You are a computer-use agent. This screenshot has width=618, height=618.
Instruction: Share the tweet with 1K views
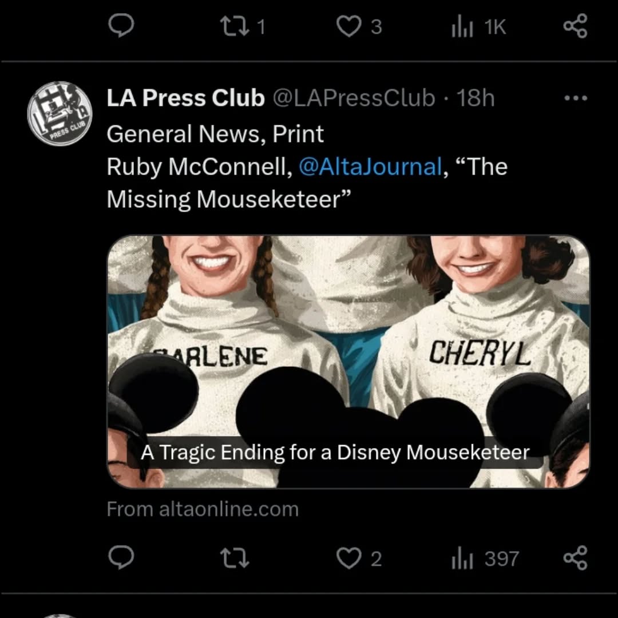[575, 26]
